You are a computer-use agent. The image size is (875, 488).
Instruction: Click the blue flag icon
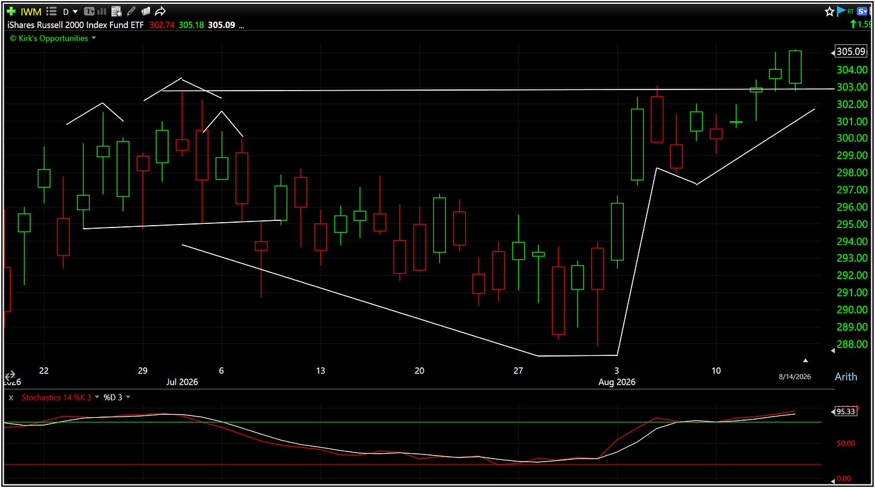tap(841, 11)
